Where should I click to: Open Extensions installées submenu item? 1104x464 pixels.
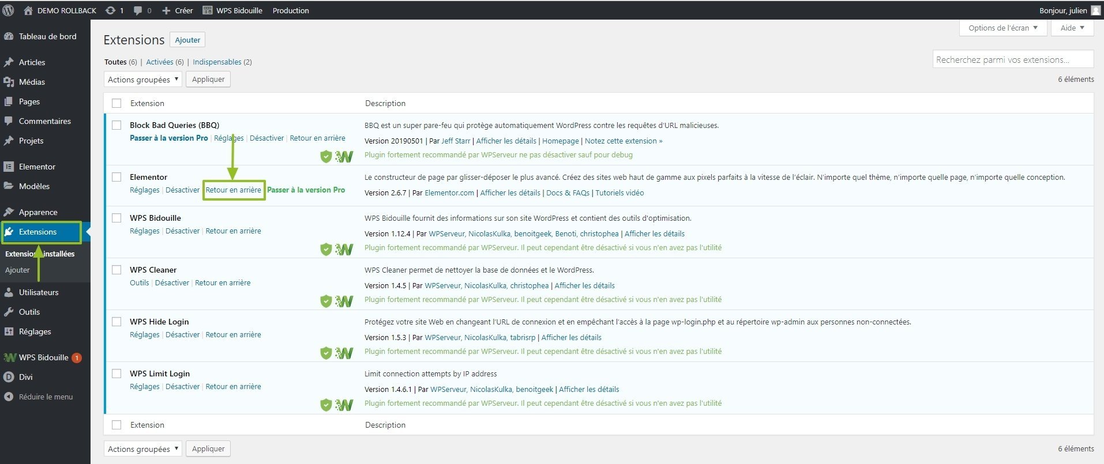coord(40,254)
